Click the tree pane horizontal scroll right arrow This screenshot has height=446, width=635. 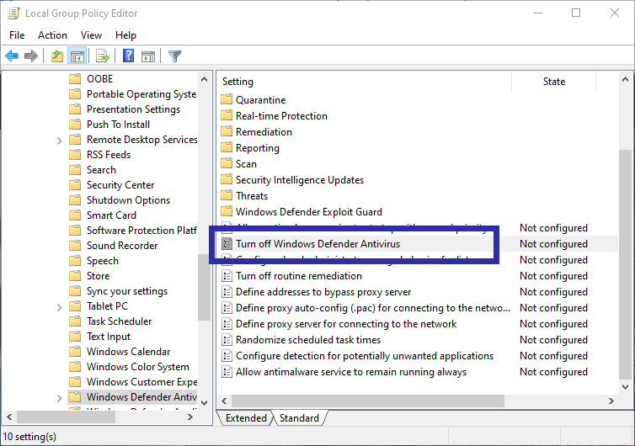pos(190,417)
